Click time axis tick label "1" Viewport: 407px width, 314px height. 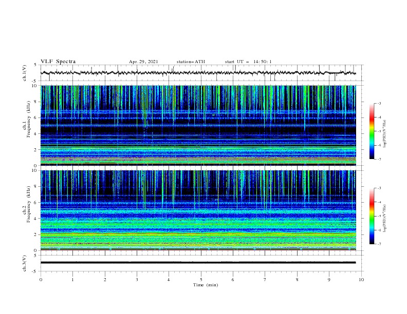[72, 280]
